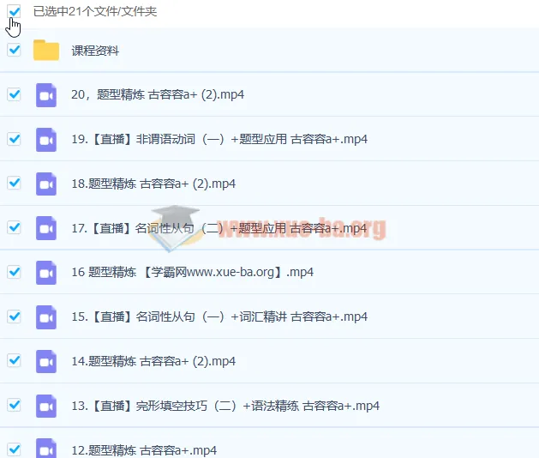Open 19.【直播】非谓语动词（一）+题型应用 video filename
Viewport: 539px width, 458px height.
(219, 140)
